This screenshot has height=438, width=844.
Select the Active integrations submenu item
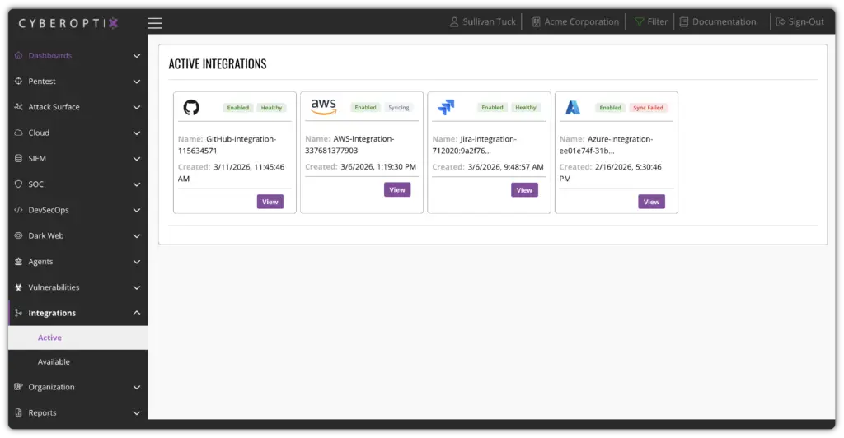(49, 338)
